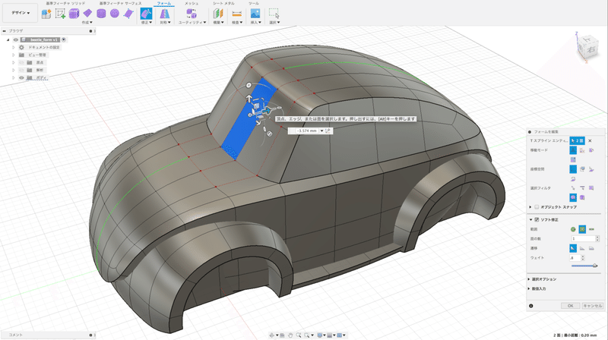
Task: Click the キャンセル button
Action: click(x=591, y=305)
